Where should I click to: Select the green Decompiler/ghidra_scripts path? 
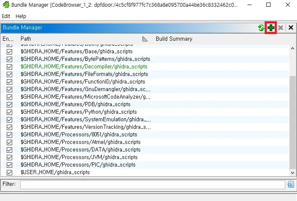84,67
